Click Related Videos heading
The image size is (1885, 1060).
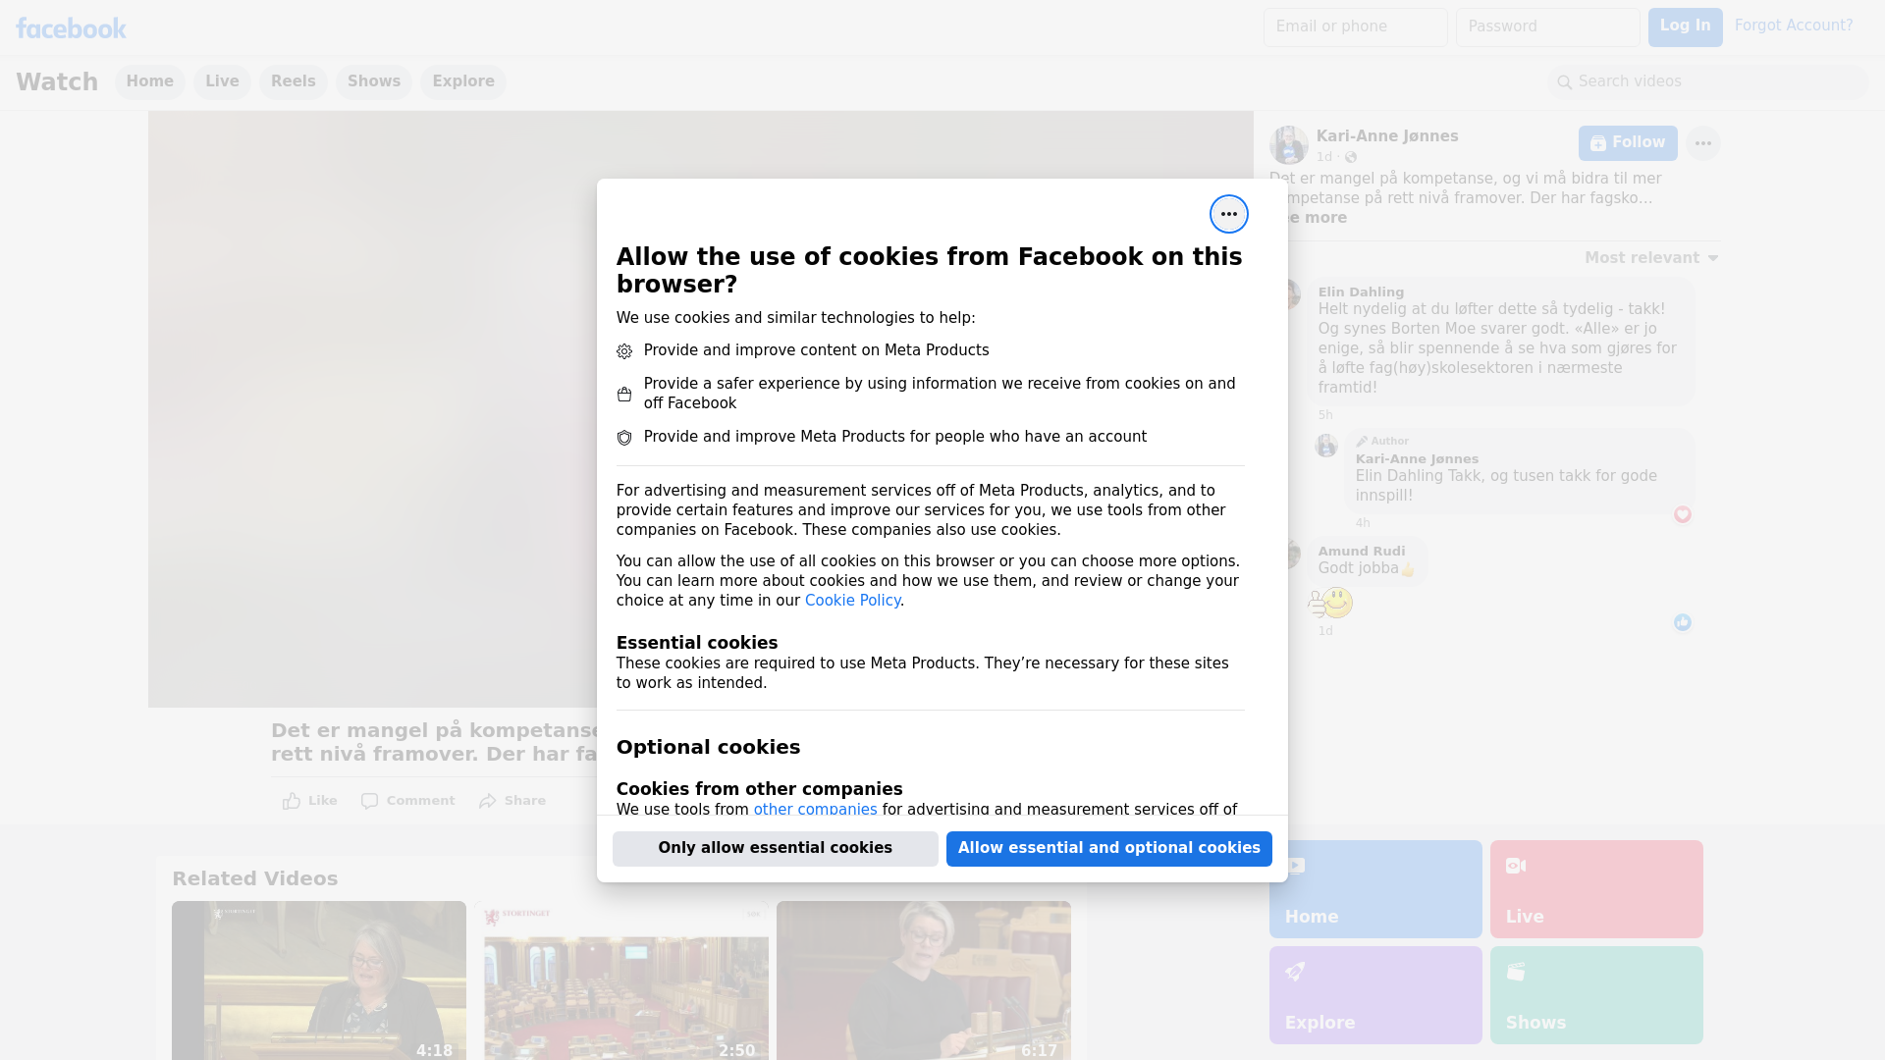(x=254, y=879)
